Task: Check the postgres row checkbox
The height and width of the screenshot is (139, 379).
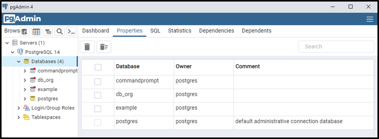Action: 98,122
